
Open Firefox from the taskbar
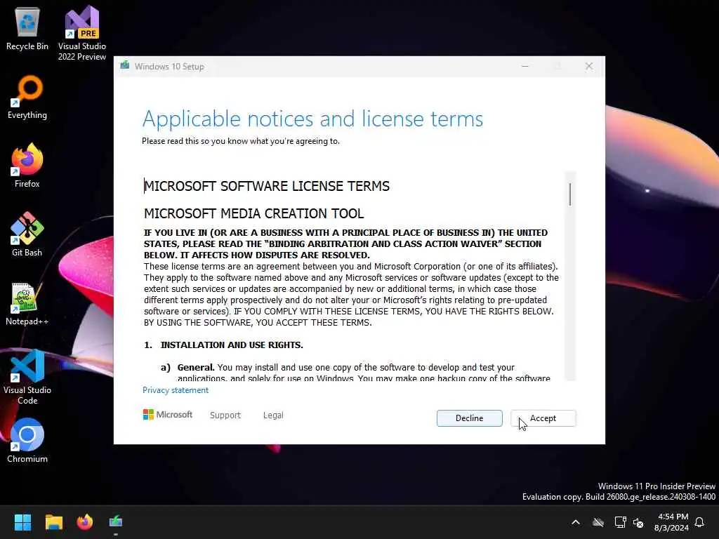tap(85, 521)
